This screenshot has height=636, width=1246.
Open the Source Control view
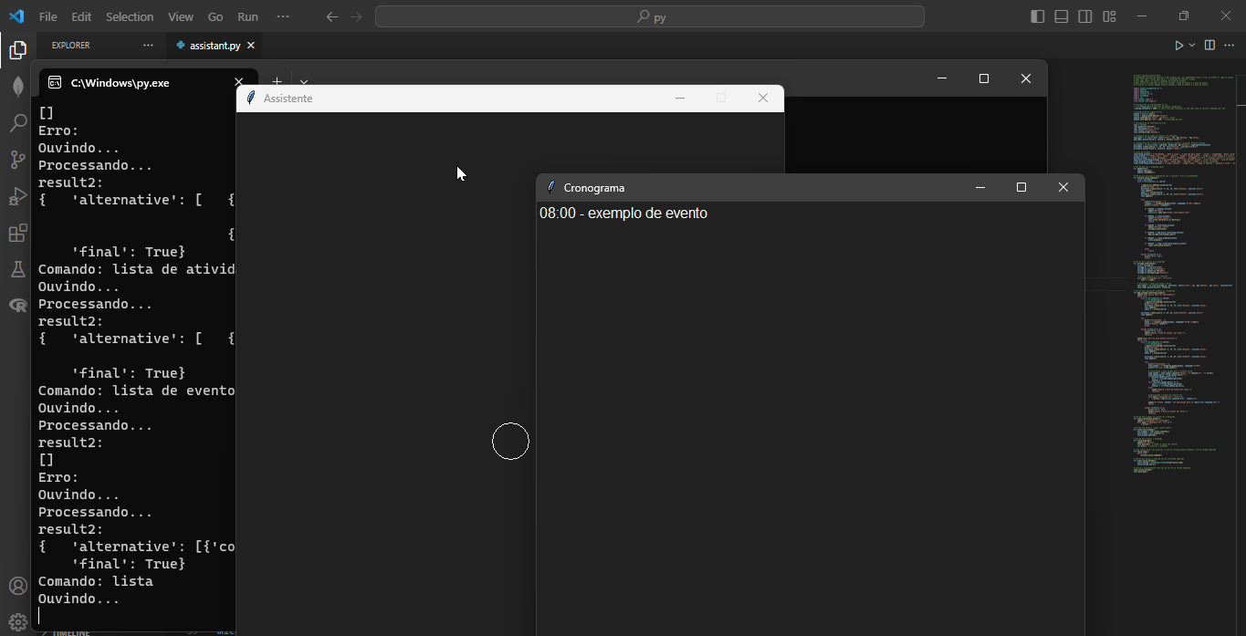pos(16,159)
